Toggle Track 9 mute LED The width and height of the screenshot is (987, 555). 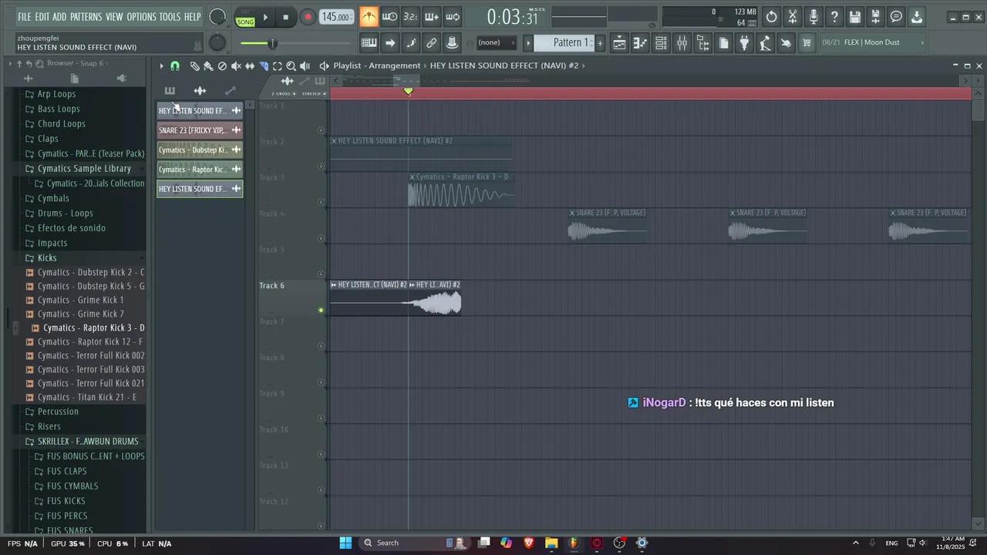point(321,418)
